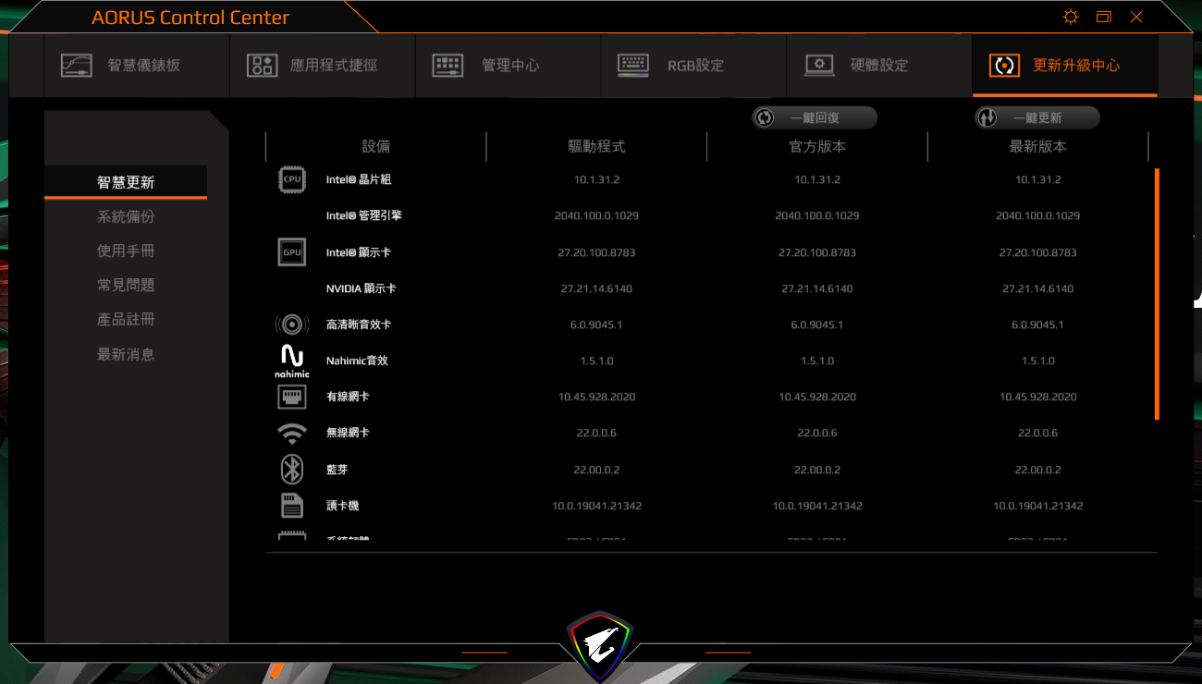The height and width of the screenshot is (684, 1202).
Task: Select the NVIDIA 顯示卡 device name
Action: coord(362,288)
